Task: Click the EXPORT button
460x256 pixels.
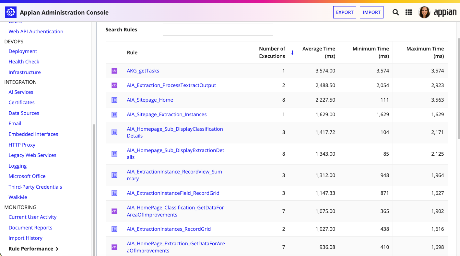Action: tap(345, 12)
